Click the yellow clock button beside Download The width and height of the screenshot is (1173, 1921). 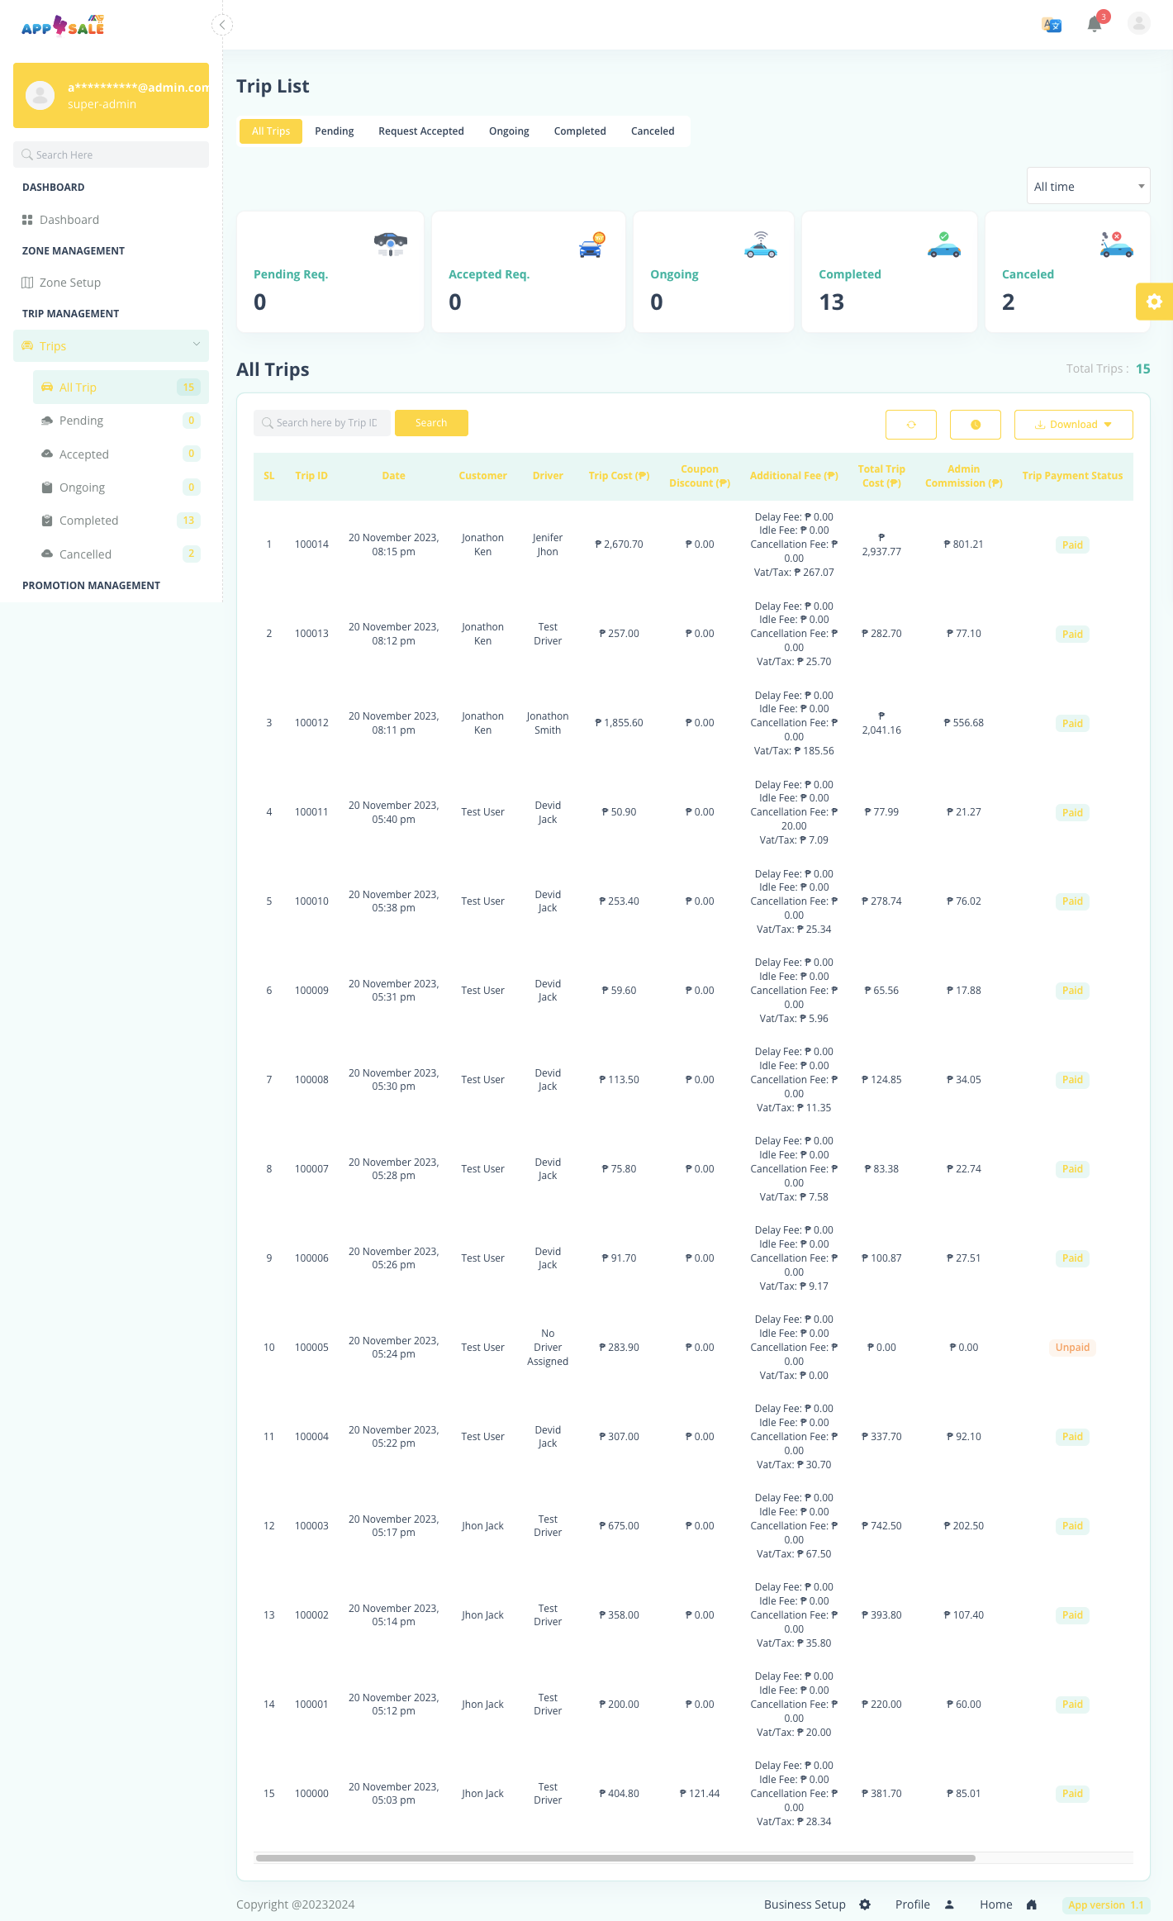tap(975, 425)
